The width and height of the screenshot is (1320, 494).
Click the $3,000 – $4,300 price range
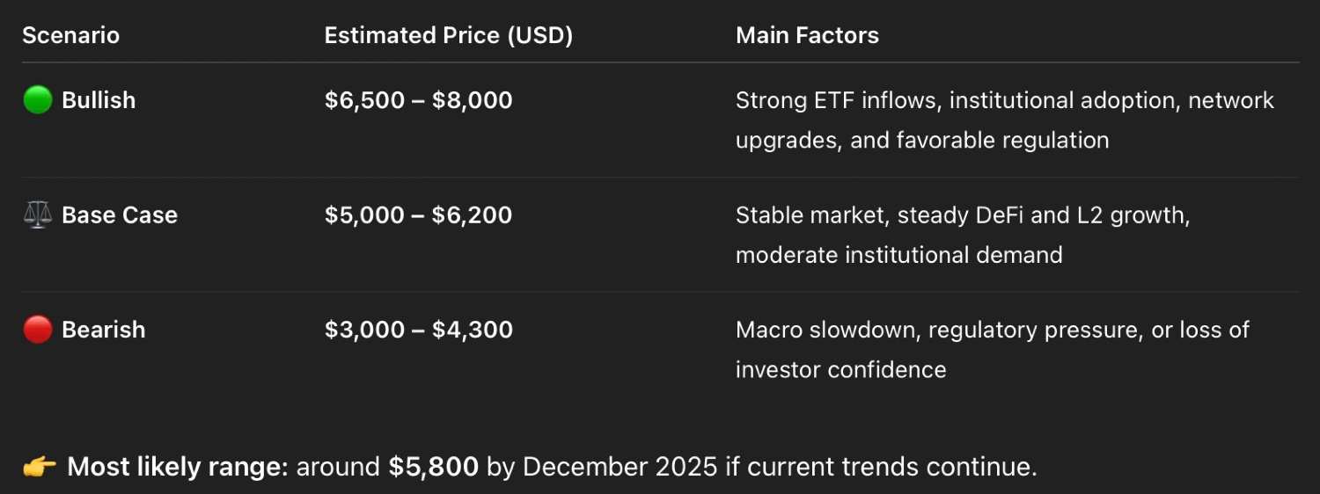(418, 330)
